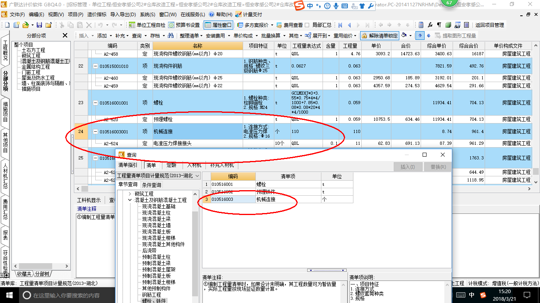Switch to 人材机汇总 vertical tab
Image resolution: width=540 pixels, height=303 pixels.
tap(6, 176)
